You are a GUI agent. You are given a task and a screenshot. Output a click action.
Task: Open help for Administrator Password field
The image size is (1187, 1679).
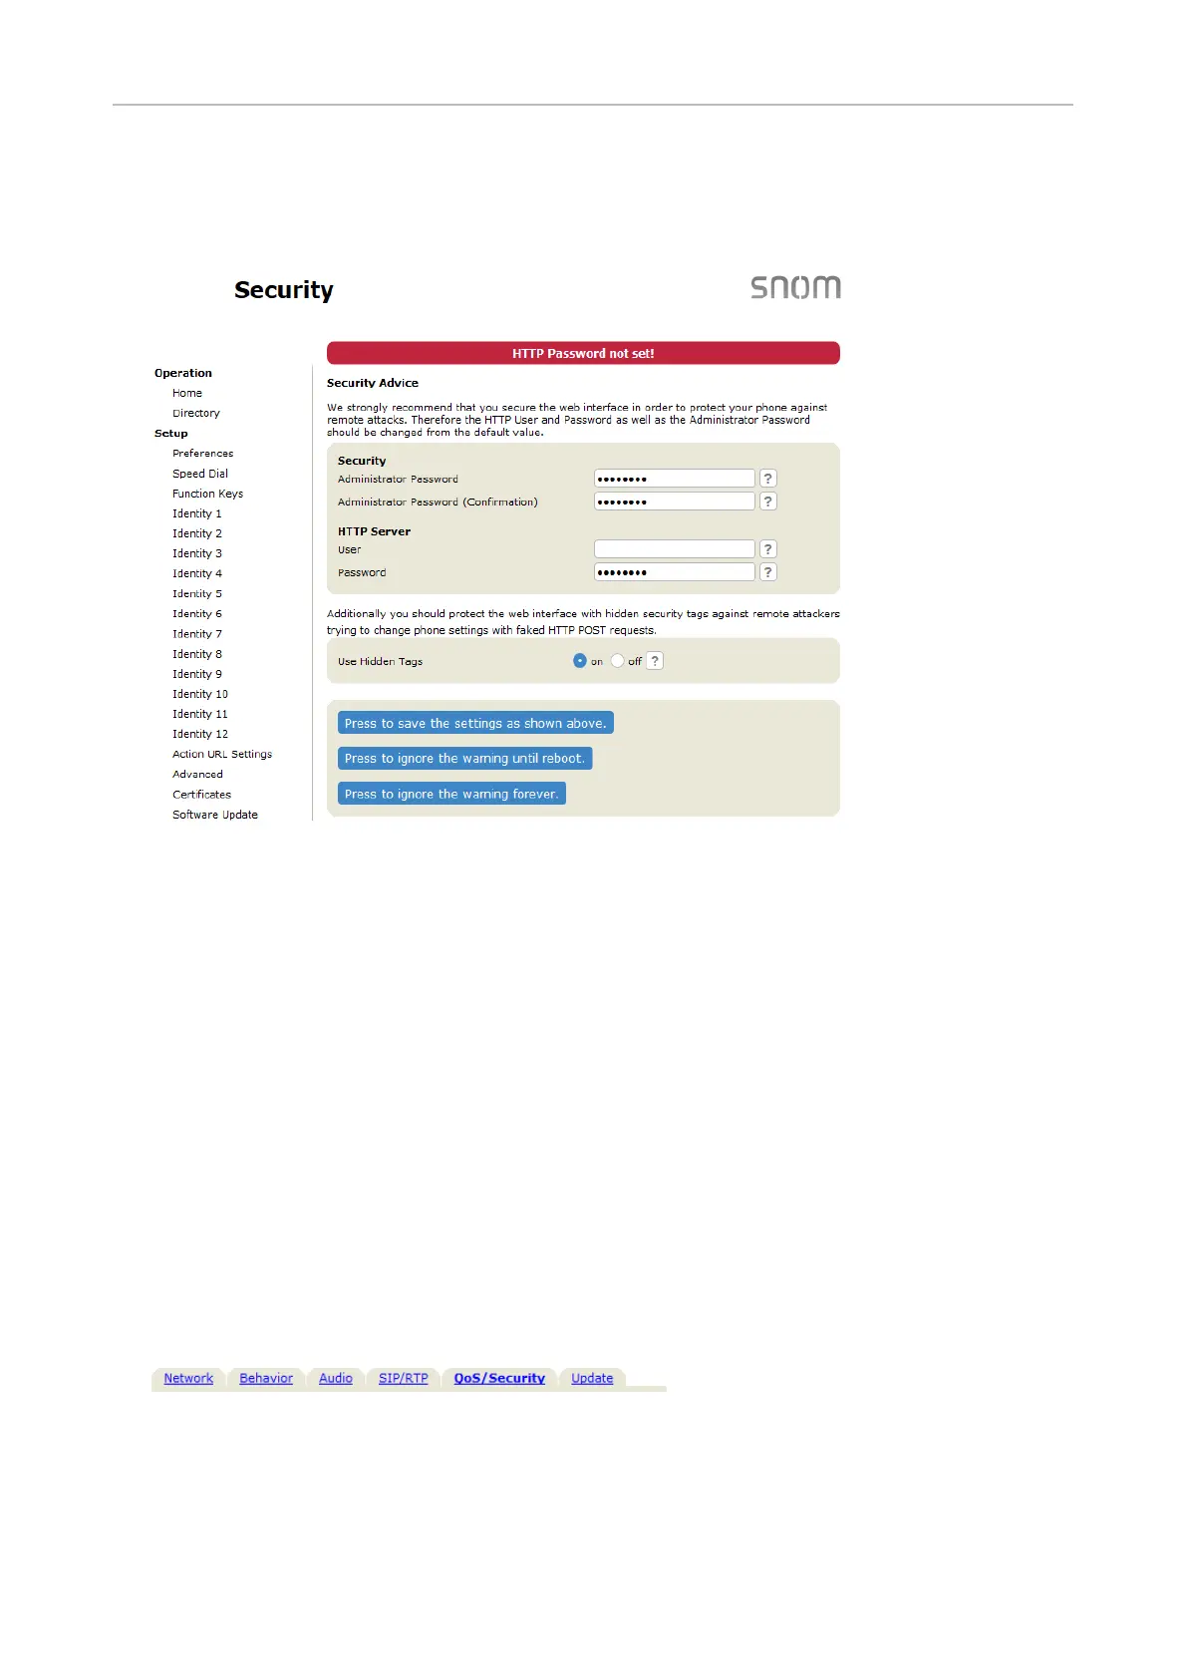click(767, 479)
